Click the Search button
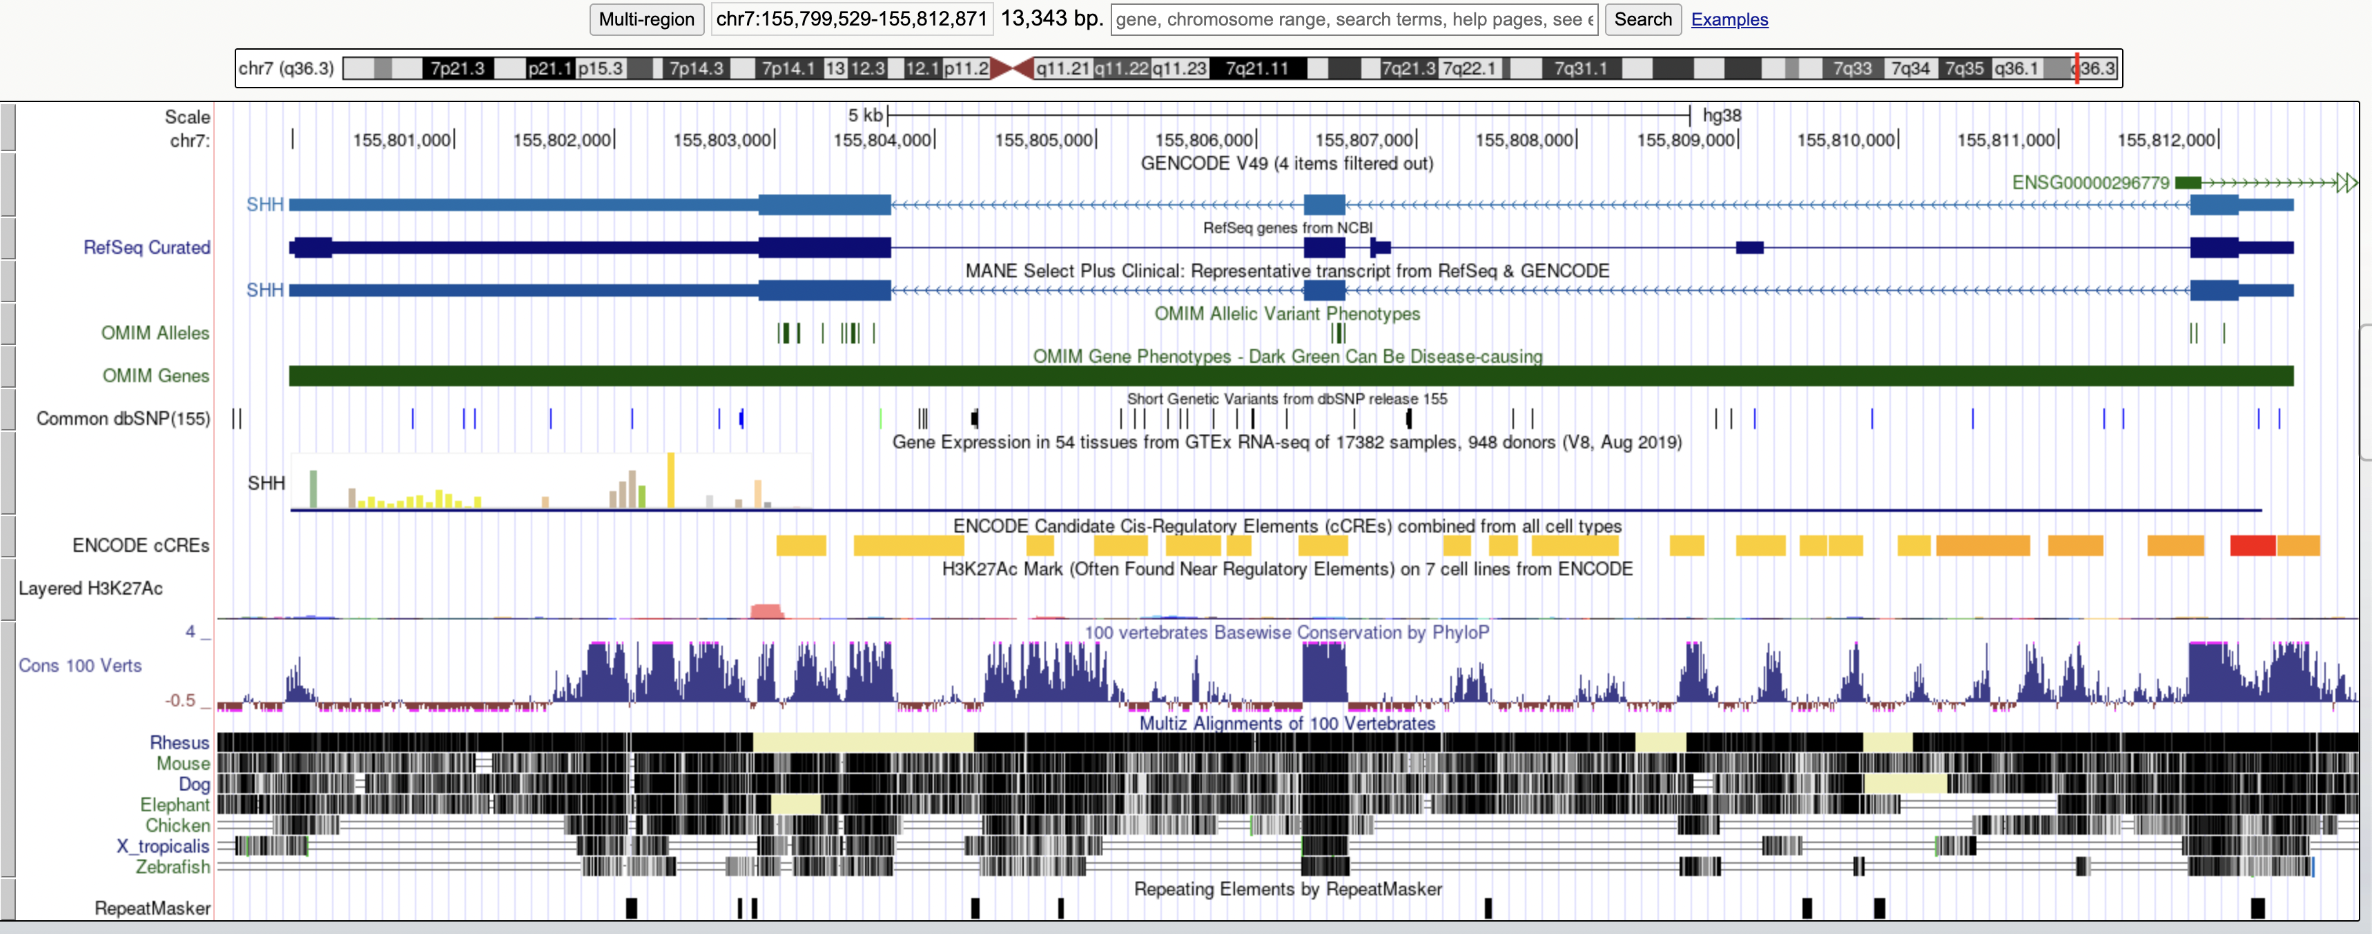 1643,19
